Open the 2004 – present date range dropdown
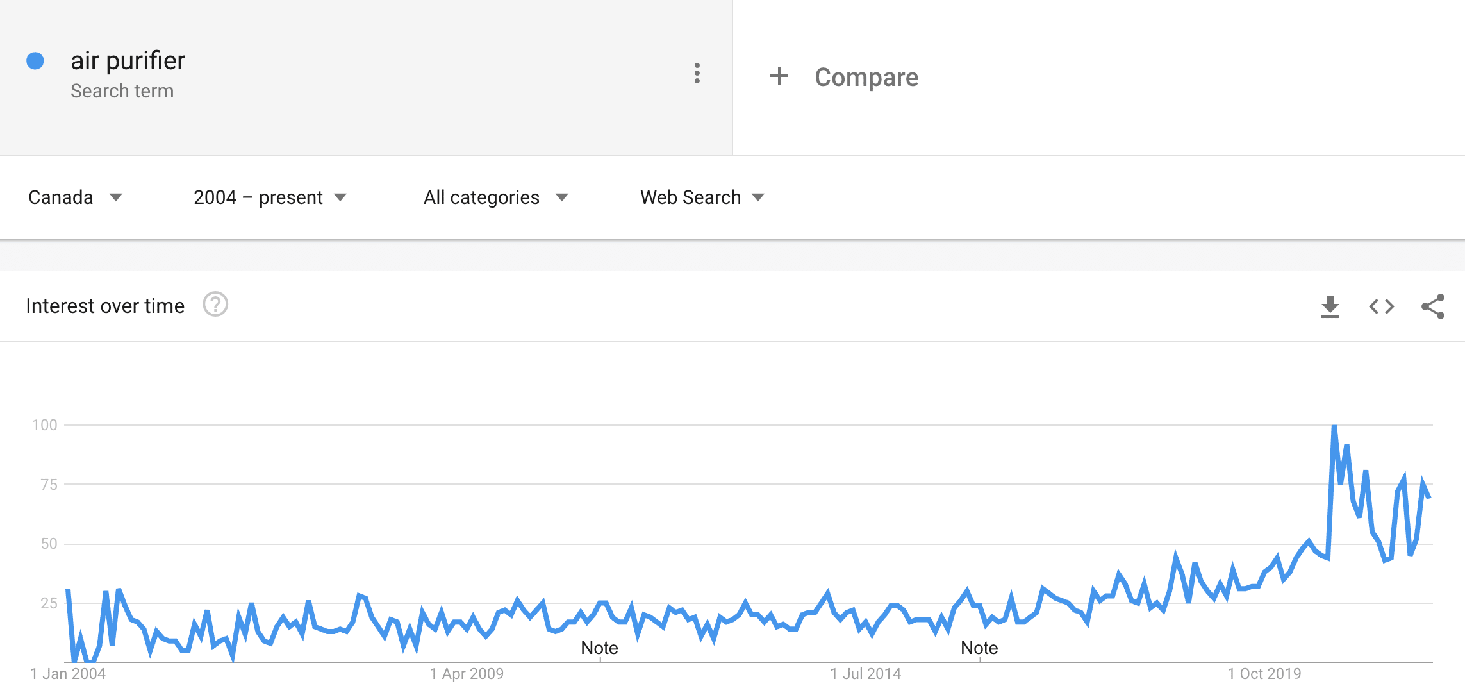1465x695 pixels. click(270, 197)
